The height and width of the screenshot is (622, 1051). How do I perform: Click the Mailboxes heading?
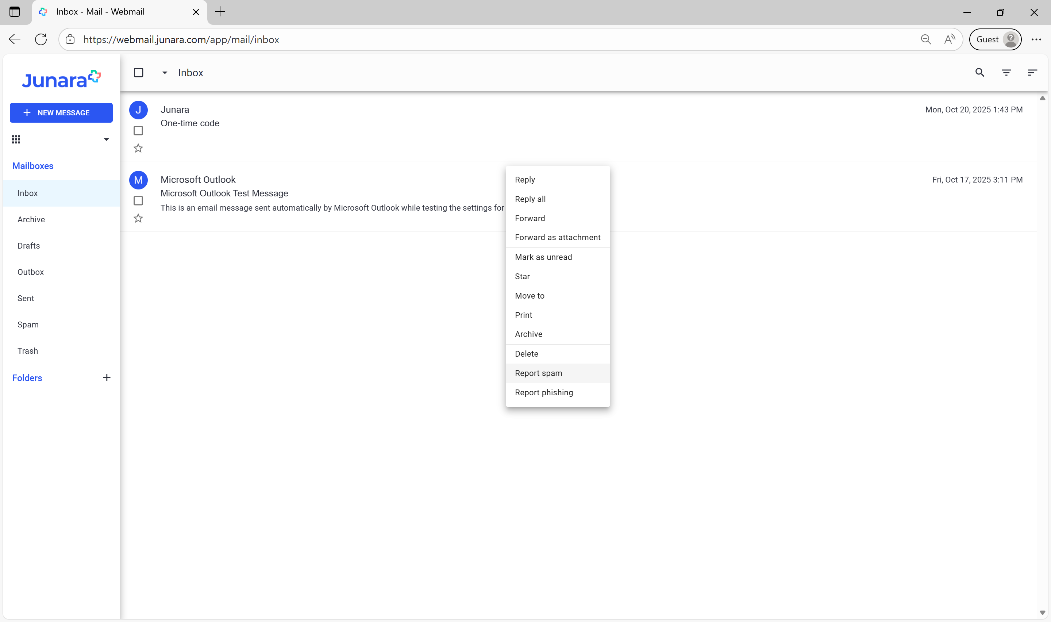click(x=33, y=166)
